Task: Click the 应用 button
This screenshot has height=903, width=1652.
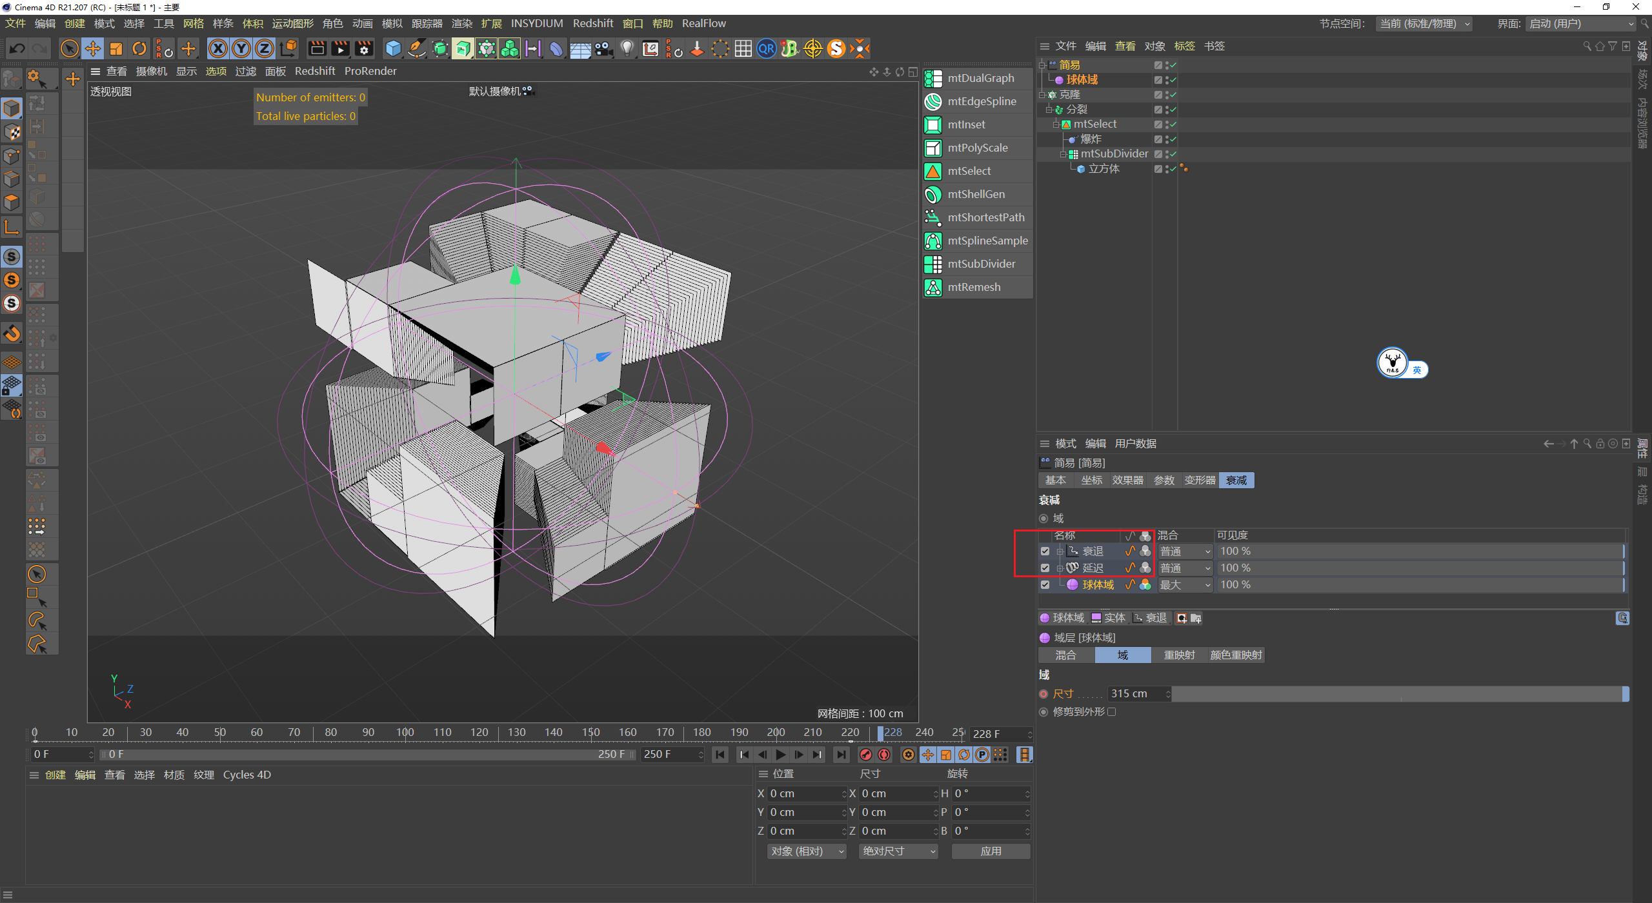Action: coord(991,851)
